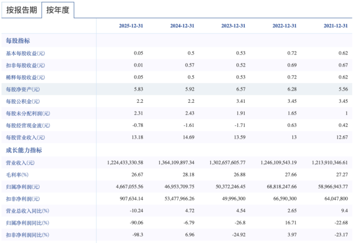Open the 每股净资产(元) row label
Image resolution: width=358 pixels, height=243 pixels.
[x=23, y=90]
